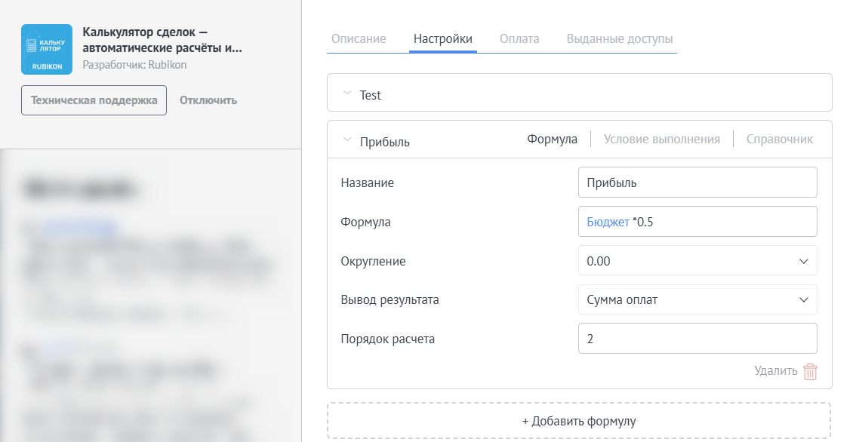Click the Округление field label
Screen dimensions: 853x442
click(x=373, y=261)
